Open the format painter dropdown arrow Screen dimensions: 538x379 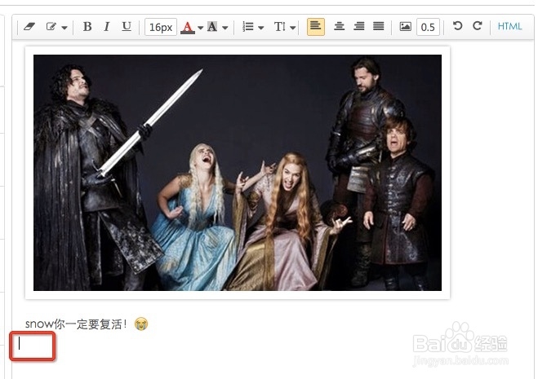pos(64,28)
